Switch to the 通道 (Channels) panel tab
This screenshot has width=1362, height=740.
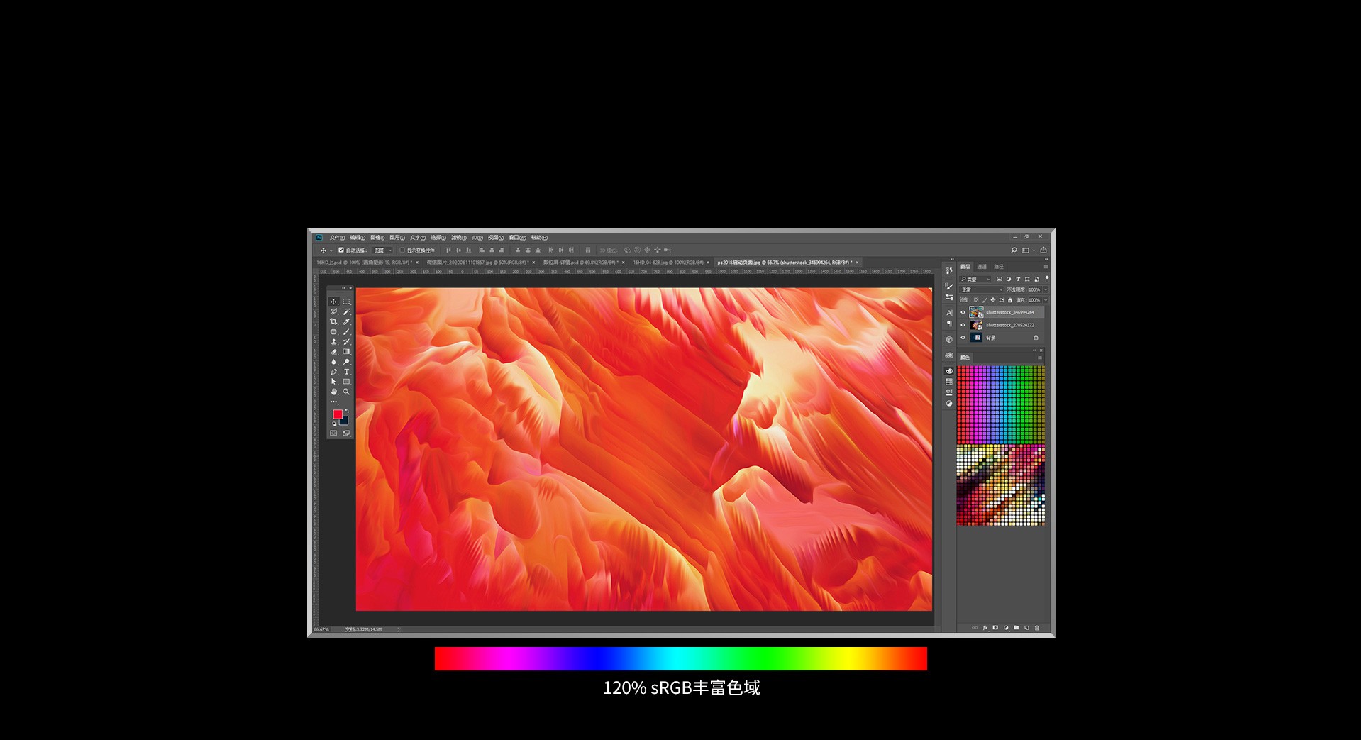pyautogui.click(x=982, y=267)
